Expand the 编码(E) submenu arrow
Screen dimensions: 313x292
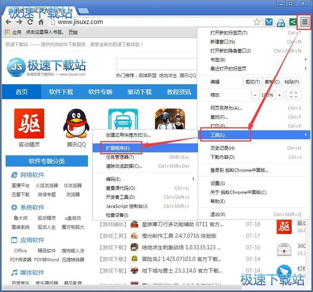[x=193, y=179]
